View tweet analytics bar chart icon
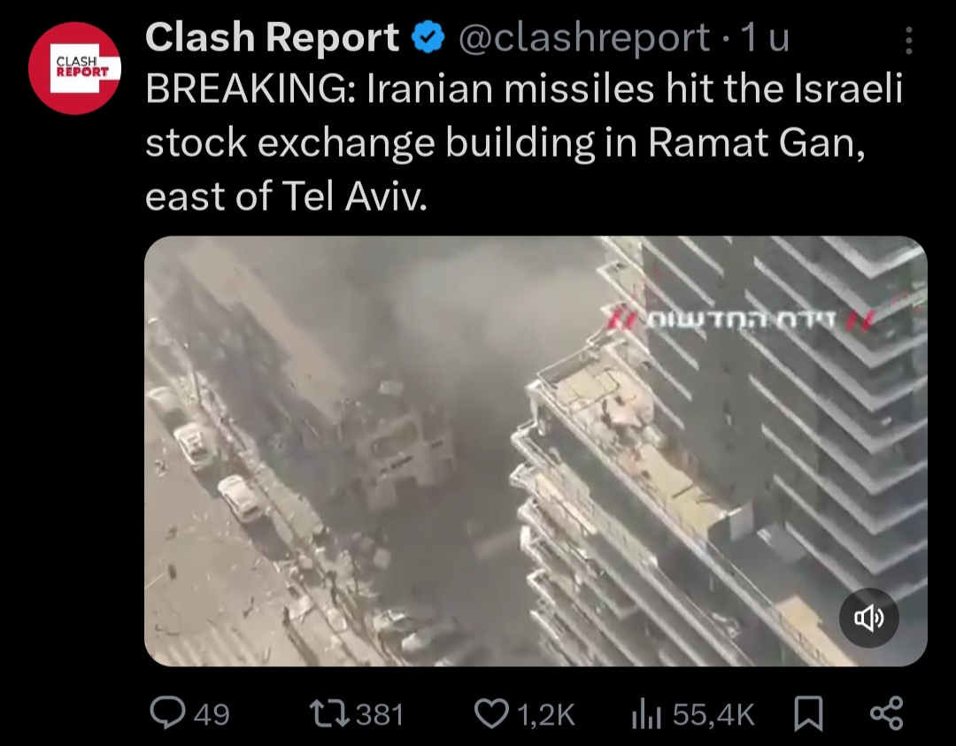The width and height of the screenshot is (956, 746). (646, 713)
